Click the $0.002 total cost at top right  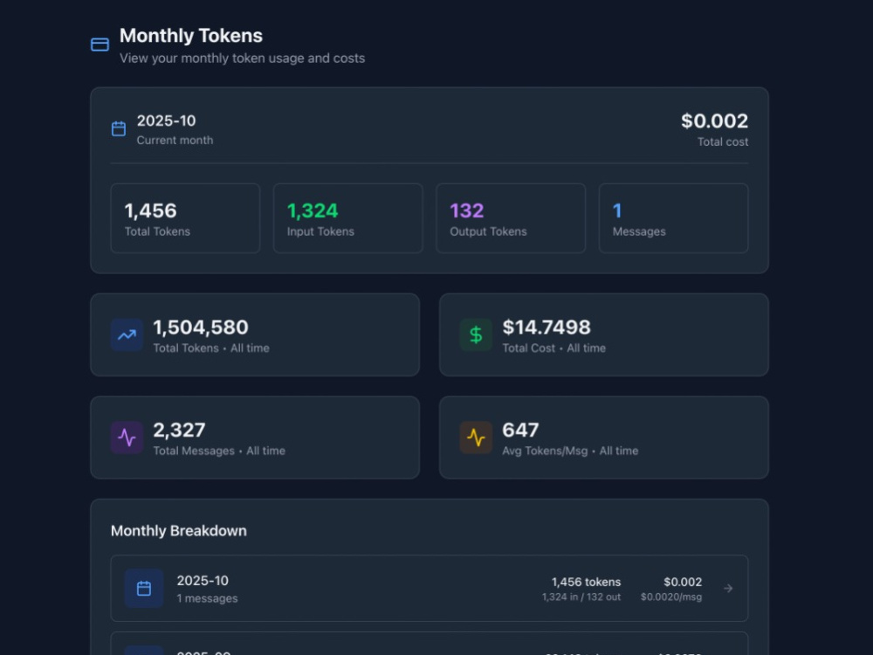click(x=714, y=121)
